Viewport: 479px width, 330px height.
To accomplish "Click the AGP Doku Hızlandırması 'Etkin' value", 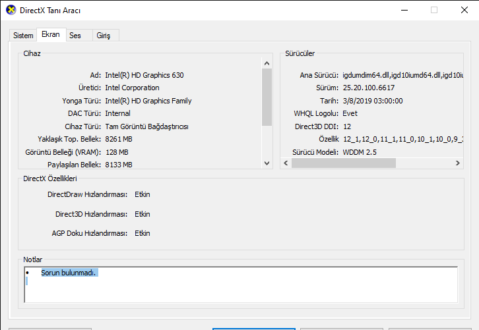I will pyautogui.click(x=143, y=233).
